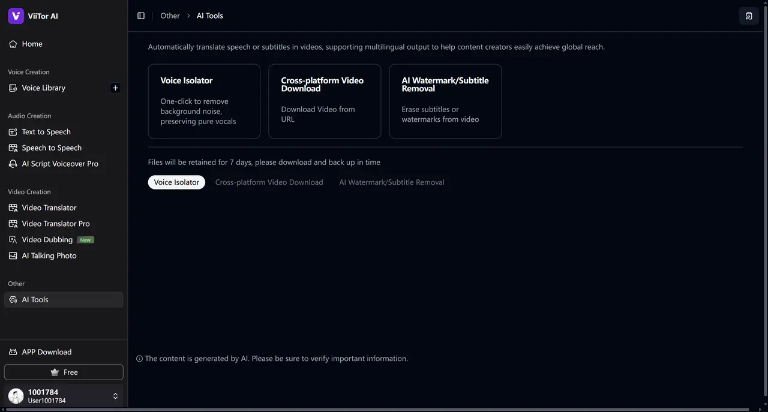Open the Video Translator tool
Image resolution: width=768 pixels, height=412 pixels.
(x=49, y=207)
